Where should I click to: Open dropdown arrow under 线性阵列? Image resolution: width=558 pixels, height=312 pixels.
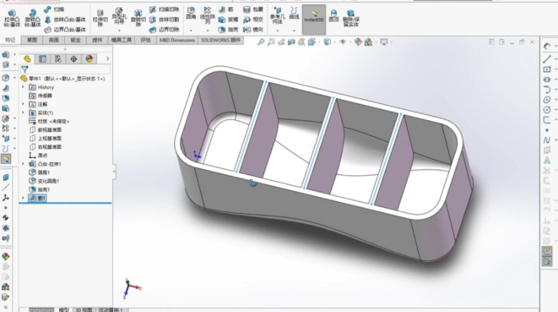coord(208,31)
